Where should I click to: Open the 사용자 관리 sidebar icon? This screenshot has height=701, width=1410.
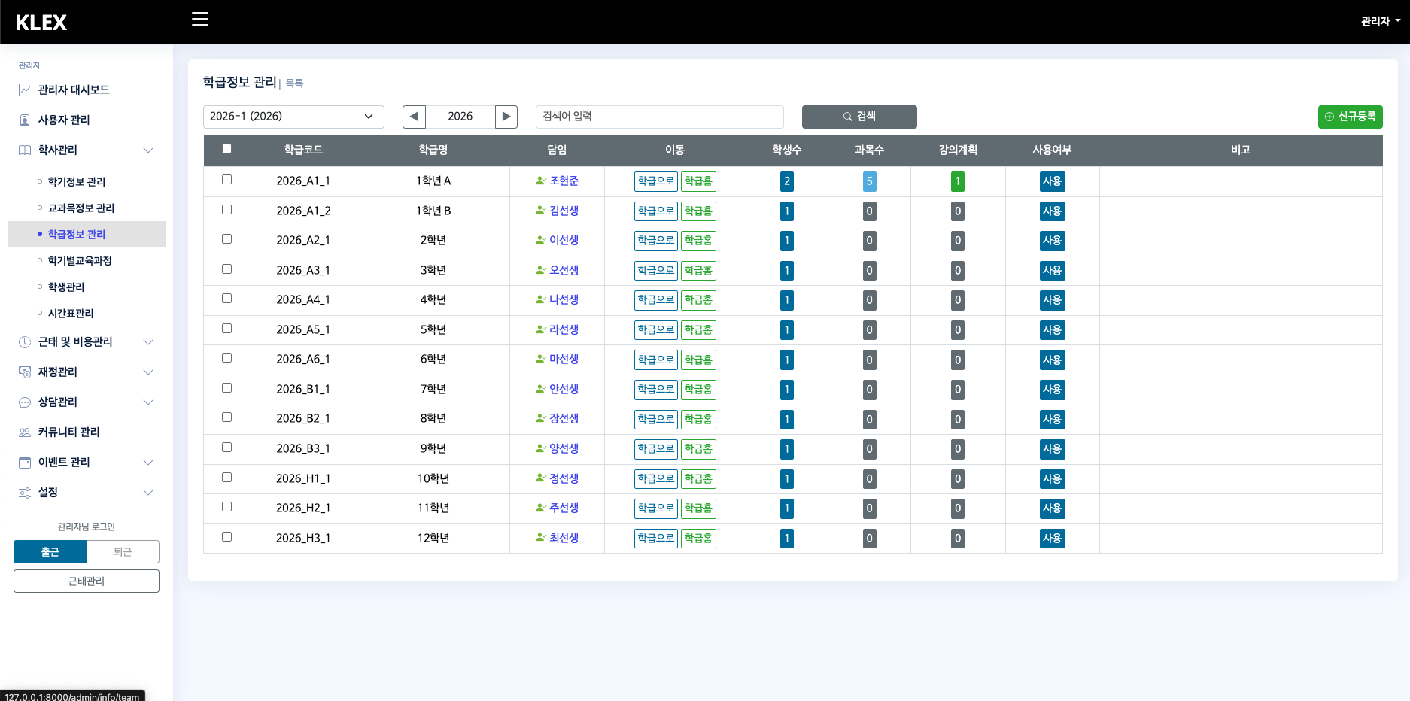(25, 120)
